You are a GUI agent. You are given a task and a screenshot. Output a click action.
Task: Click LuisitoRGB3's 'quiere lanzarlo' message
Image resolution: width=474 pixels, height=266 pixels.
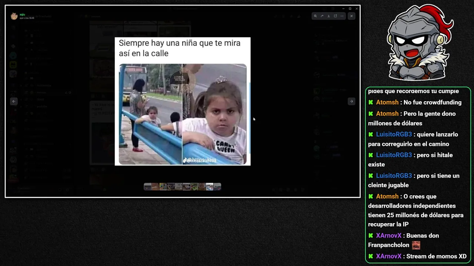click(413, 139)
